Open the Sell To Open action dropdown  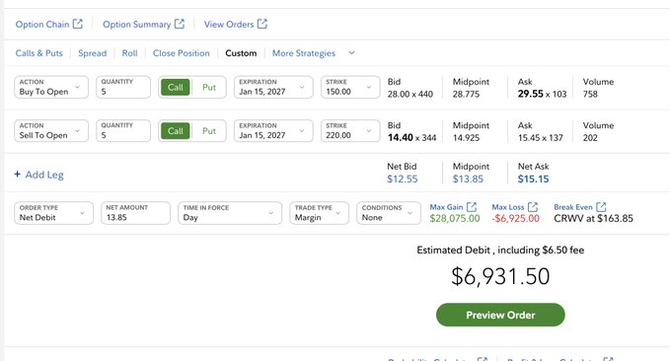(51, 131)
